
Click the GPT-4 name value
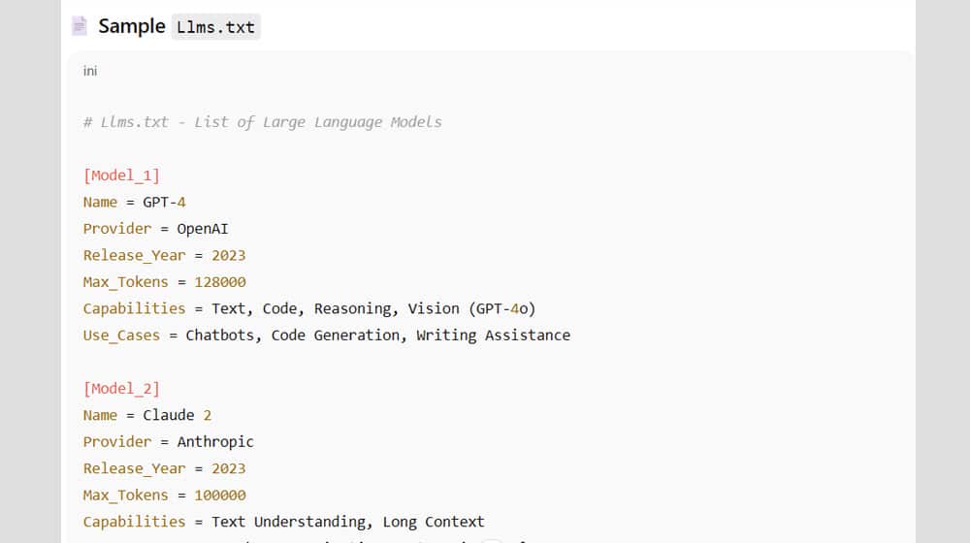[x=164, y=202]
